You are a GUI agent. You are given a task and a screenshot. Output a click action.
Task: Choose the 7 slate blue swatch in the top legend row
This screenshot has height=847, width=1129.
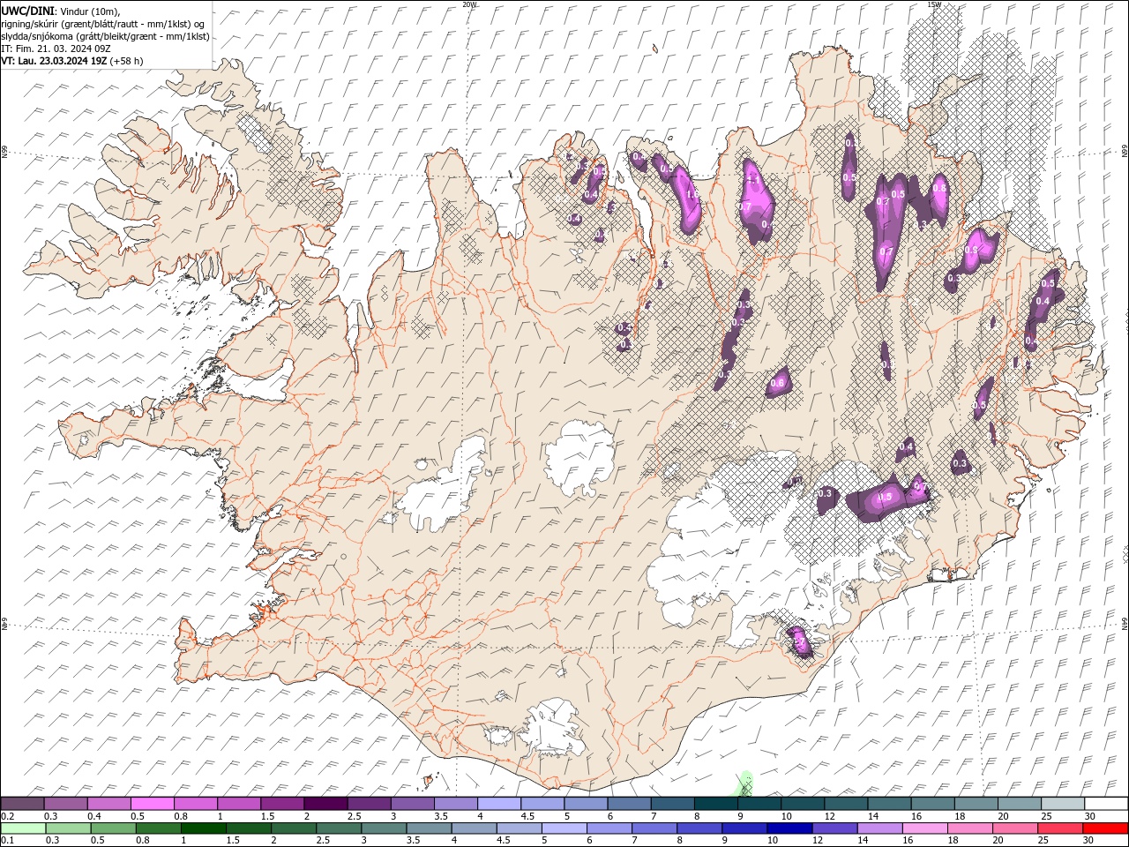[672, 804]
